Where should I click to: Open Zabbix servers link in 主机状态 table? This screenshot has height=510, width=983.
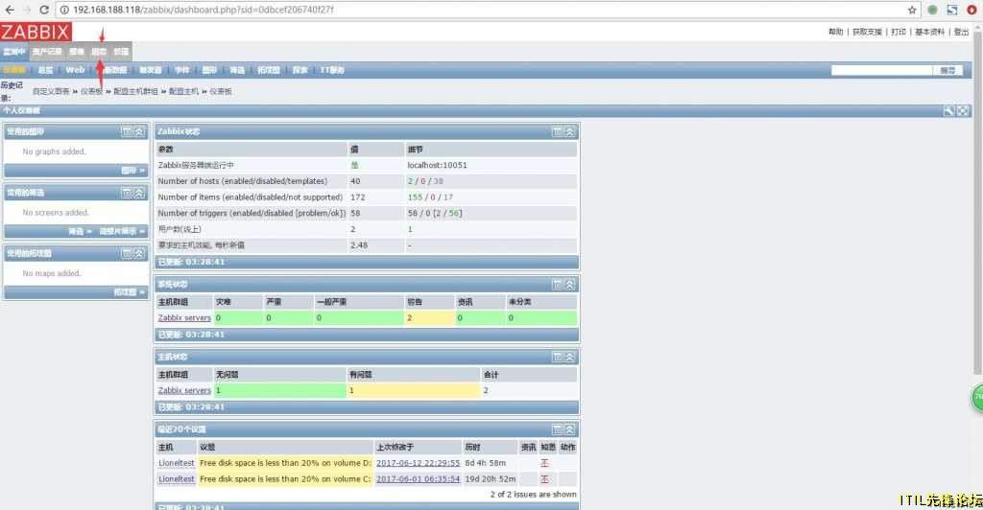pyautogui.click(x=184, y=390)
